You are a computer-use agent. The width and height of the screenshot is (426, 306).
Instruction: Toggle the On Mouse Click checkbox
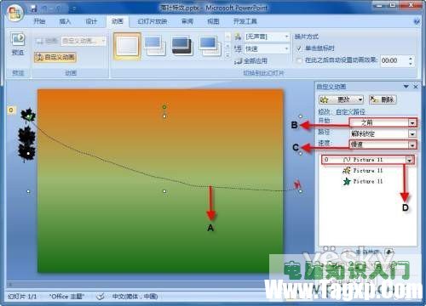point(299,48)
